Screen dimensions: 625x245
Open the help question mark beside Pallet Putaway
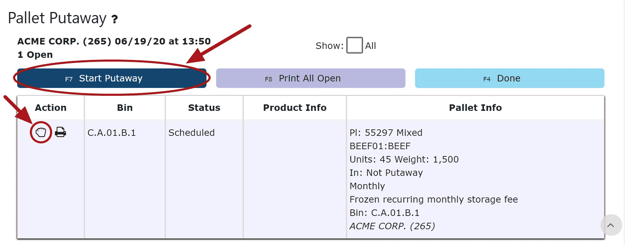click(115, 19)
